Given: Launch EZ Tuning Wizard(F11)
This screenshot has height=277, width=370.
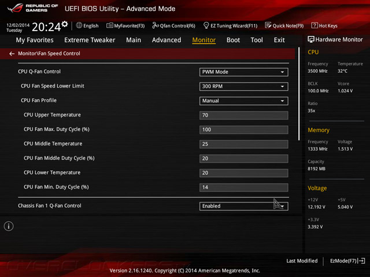Looking at the screenshot, I should coord(230,25).
